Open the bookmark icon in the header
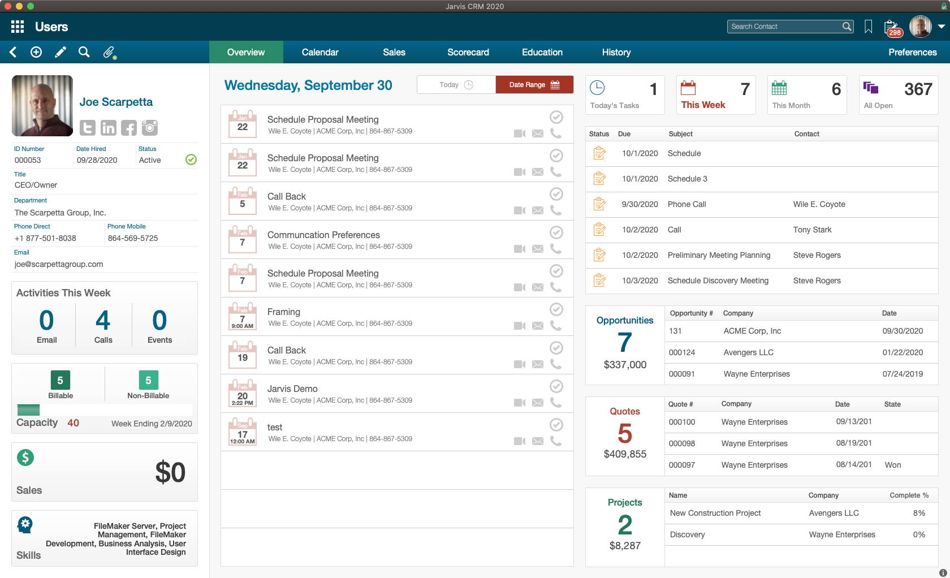The image size is (950, 578). (x=868, y=27)
